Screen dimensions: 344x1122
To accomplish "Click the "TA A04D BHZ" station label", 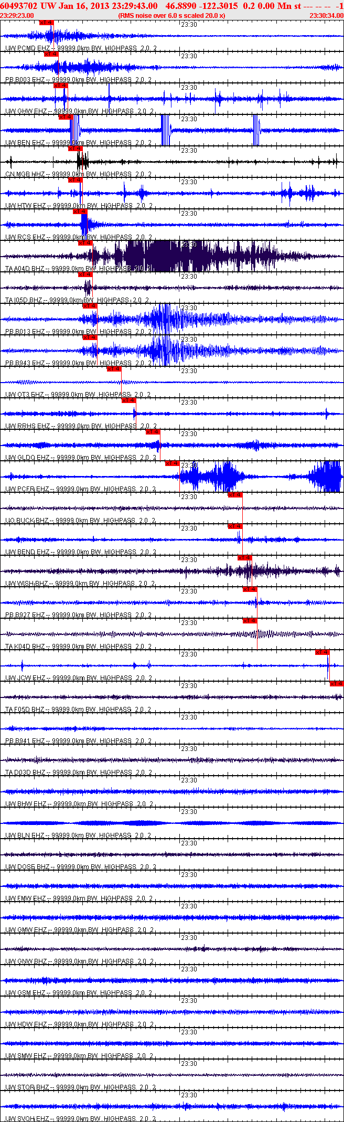I will [25, 269].
